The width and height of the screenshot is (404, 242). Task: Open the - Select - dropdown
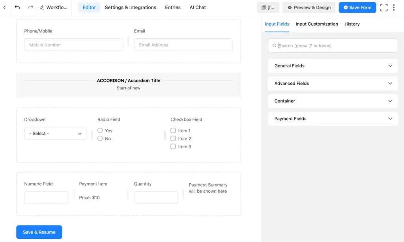point(55,133)
